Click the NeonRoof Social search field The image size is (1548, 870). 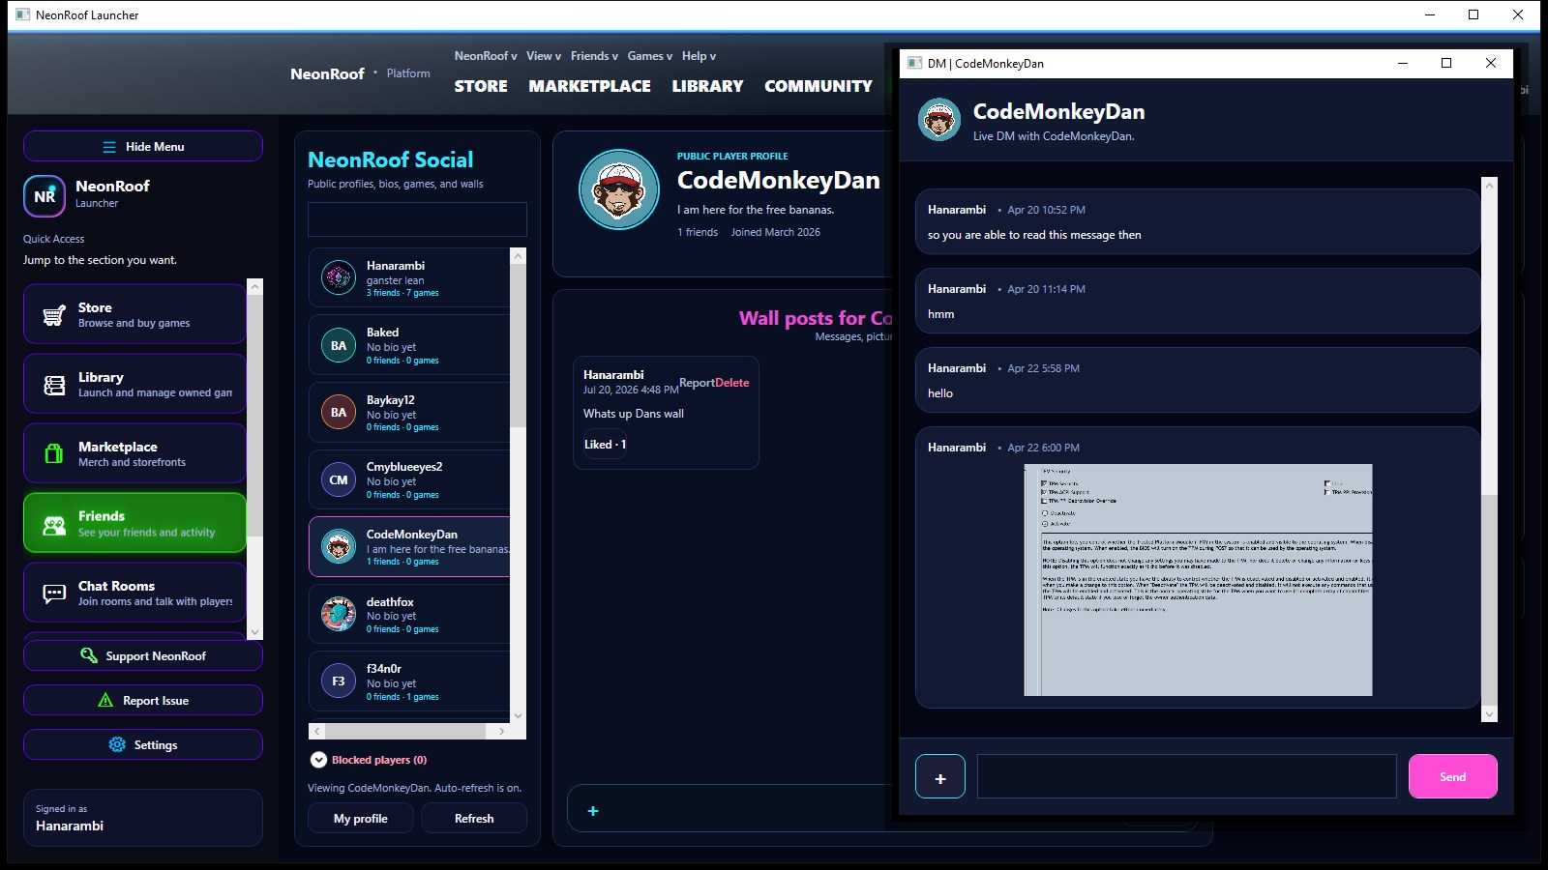click(x=417, y=219)
